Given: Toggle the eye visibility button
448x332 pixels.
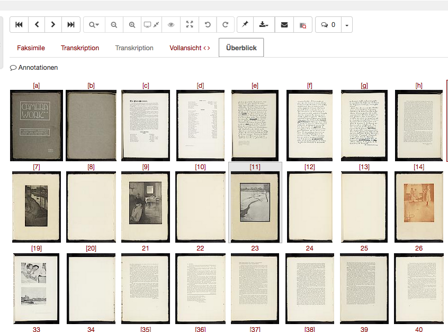Looking at the screenshot, I should 171,25.
